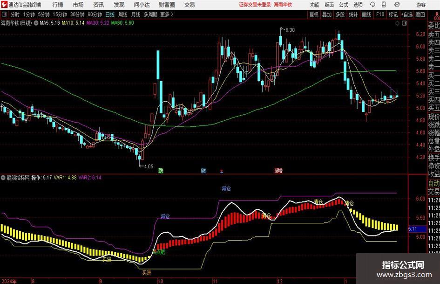This screenshot has height=284, width=440.
Task: Open the 交易 menu
Action: click(190, 5)
